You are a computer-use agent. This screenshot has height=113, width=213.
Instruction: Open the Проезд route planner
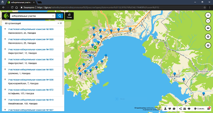[69, 16]
